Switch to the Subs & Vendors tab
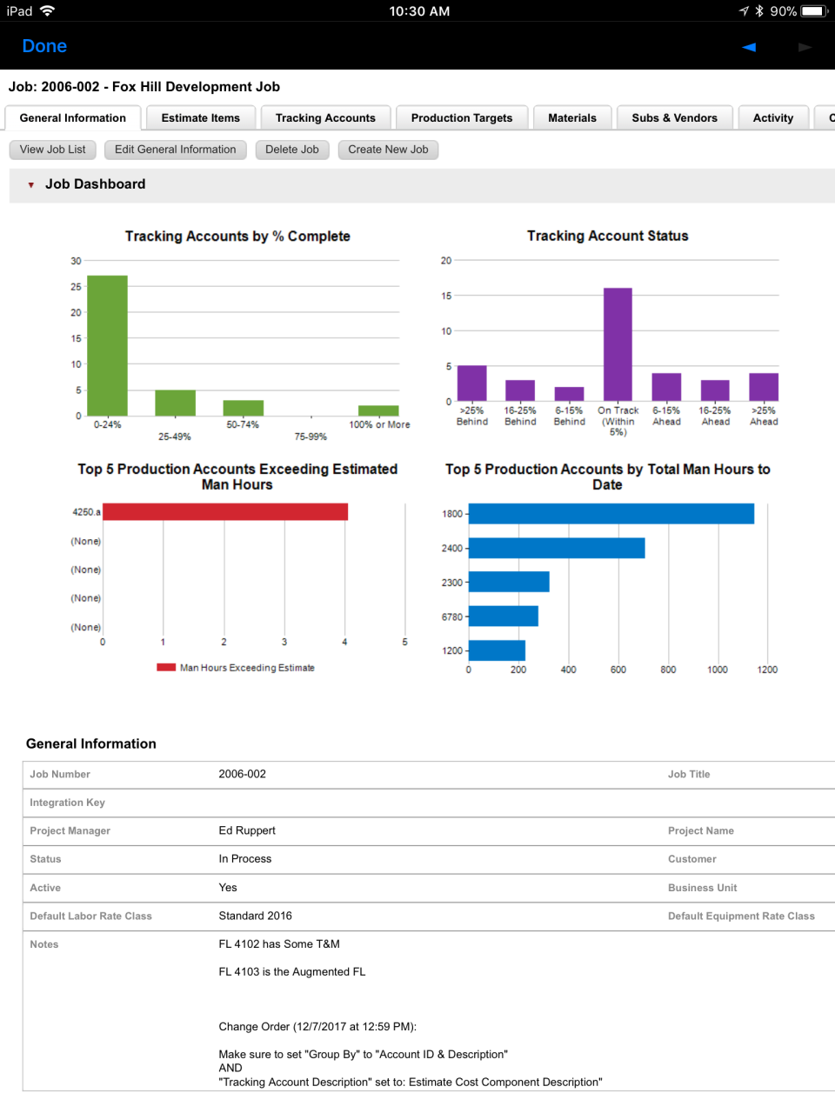The image size is (835, 1113). 674,117
